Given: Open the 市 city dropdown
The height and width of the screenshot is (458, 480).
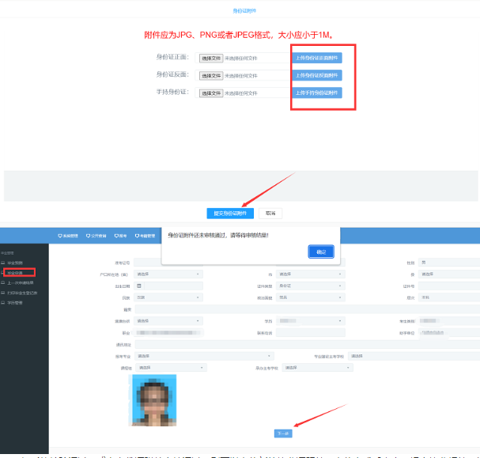Looking at the screenshot, I should point(311,274).
